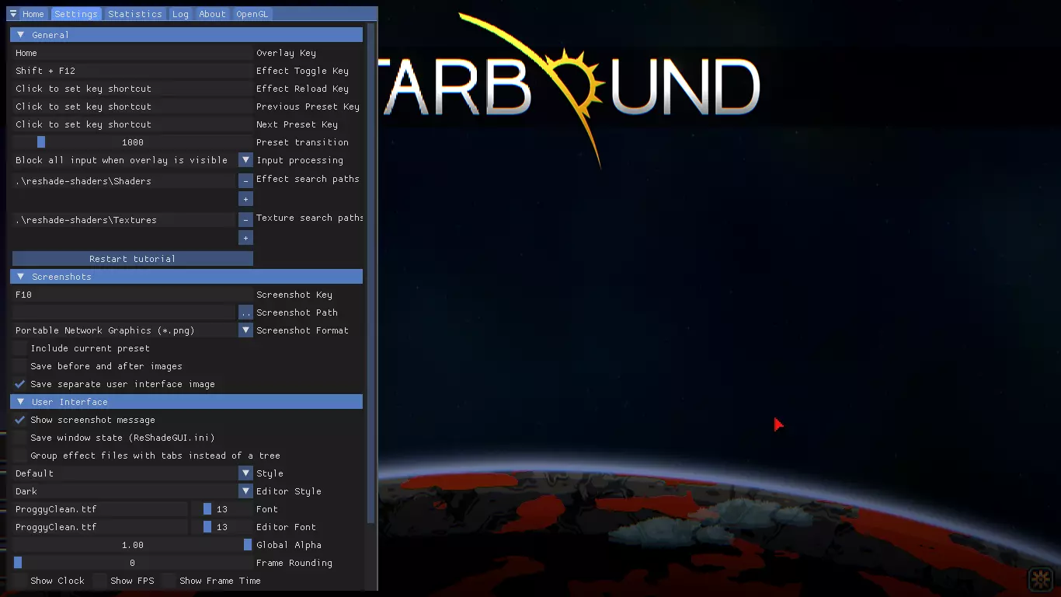Click the Editor Font size slider
This screenshot has width=1061, height=597.
222,527
